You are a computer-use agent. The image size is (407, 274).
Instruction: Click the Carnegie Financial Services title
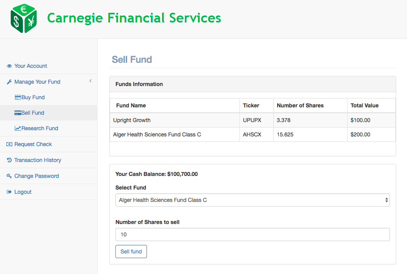click(134, 18)
